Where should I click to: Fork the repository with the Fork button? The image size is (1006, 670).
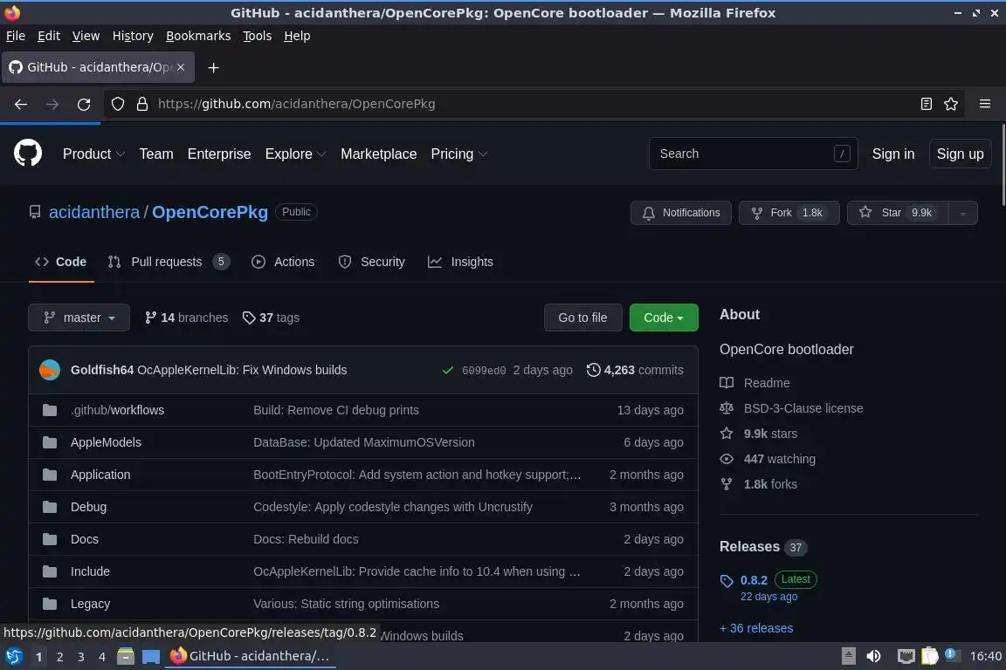coord(789,213)
